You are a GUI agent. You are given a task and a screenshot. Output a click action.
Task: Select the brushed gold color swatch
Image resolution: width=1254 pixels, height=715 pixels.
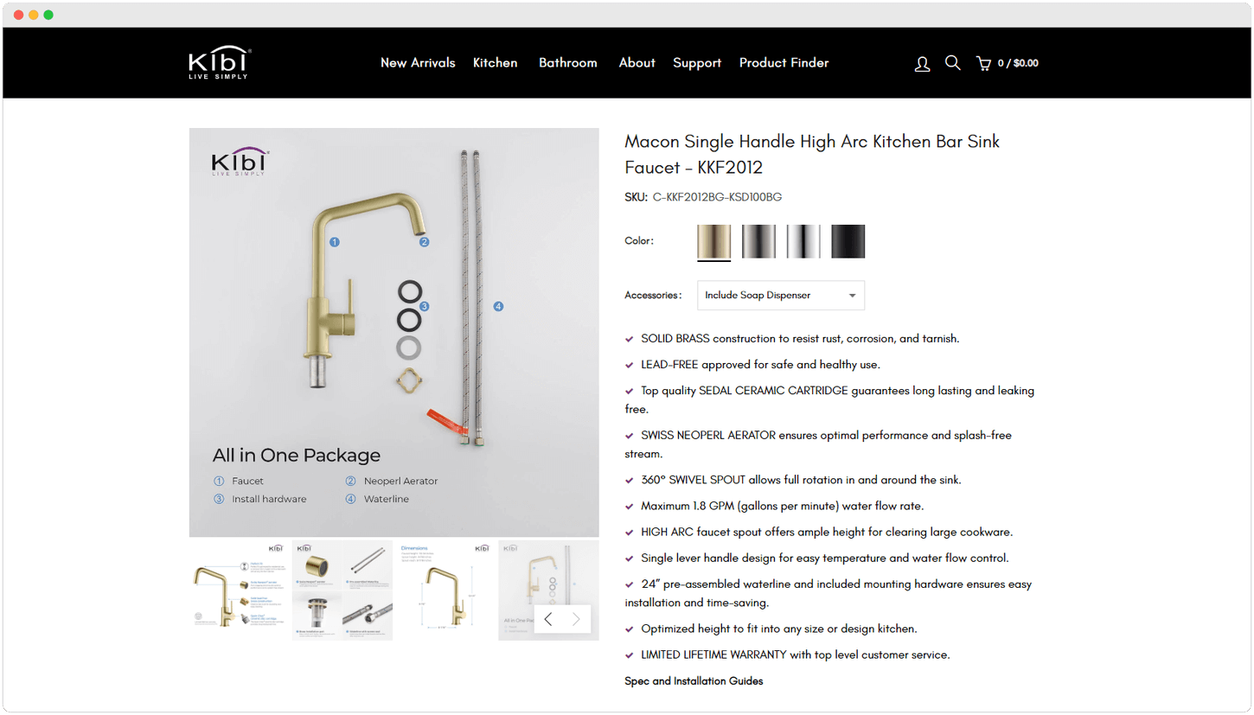point(714,241)
